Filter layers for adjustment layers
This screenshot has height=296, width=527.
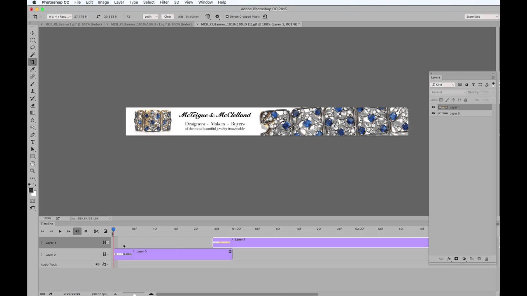point(466,85)
